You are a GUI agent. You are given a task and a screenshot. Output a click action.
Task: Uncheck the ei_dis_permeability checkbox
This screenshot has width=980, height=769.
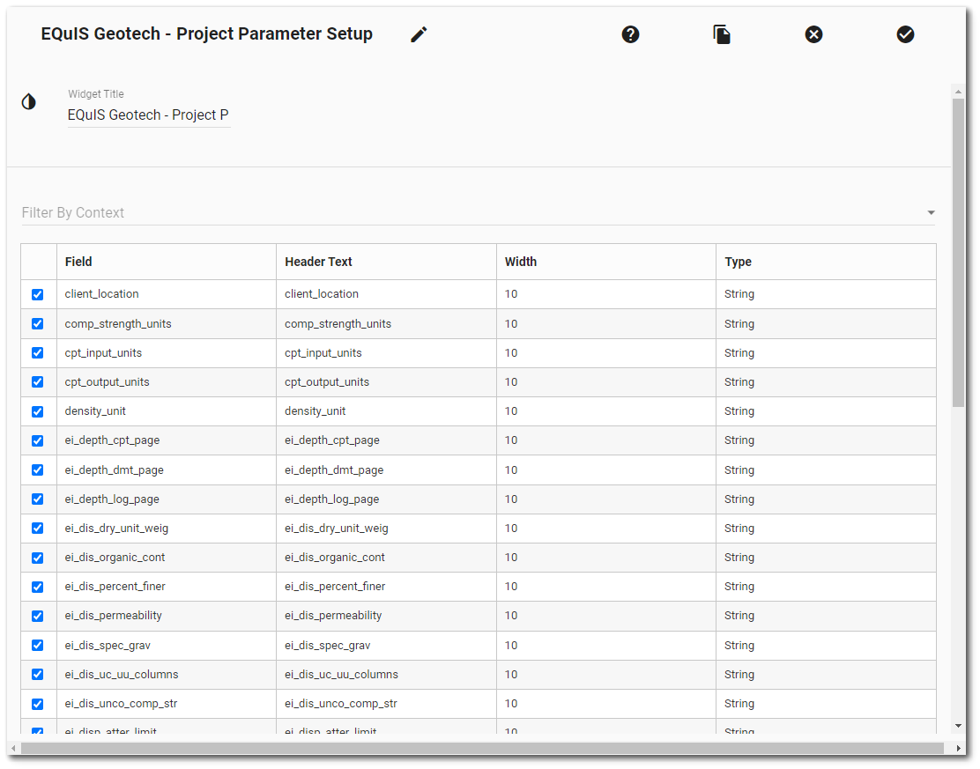pos(38,616)
